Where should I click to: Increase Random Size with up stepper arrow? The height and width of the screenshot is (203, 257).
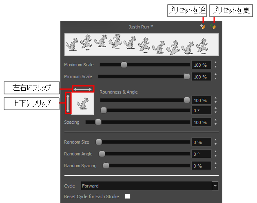tap(215, 140)
